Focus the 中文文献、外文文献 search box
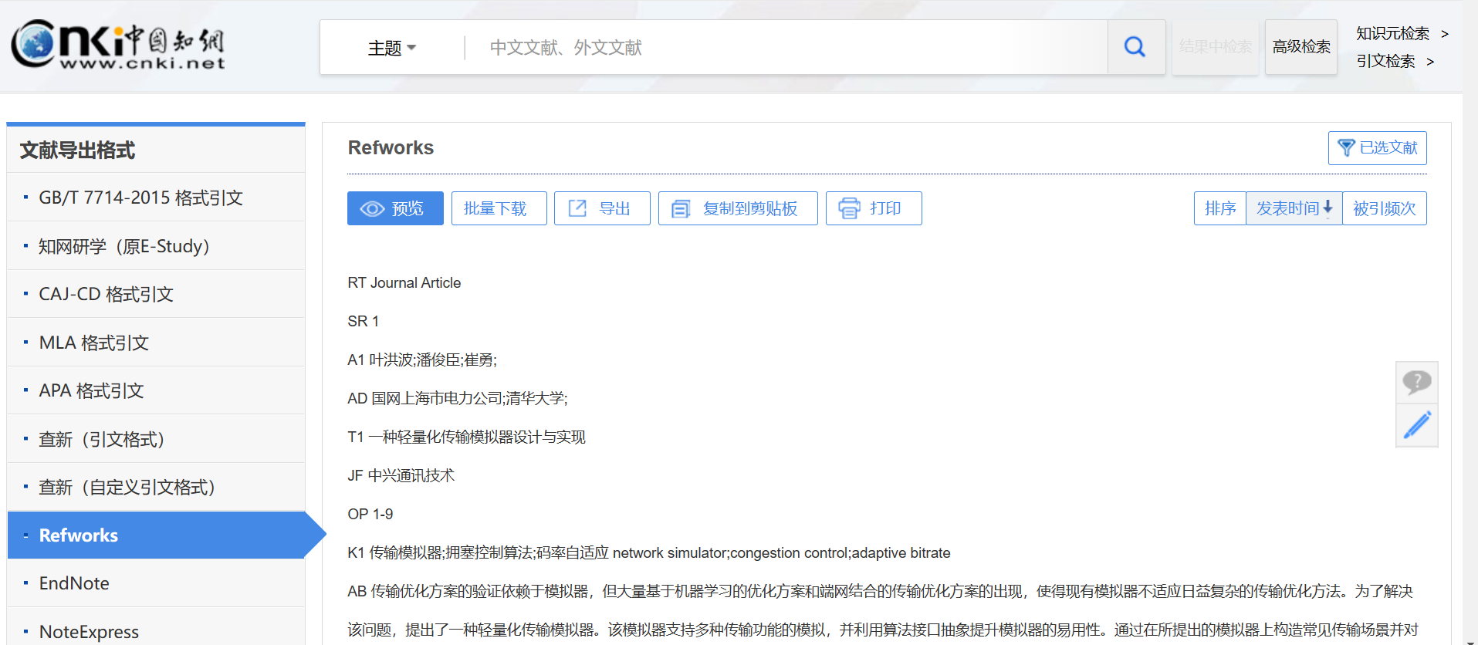This screenshot has width=1478, height=645. click(x=786, y=48)
